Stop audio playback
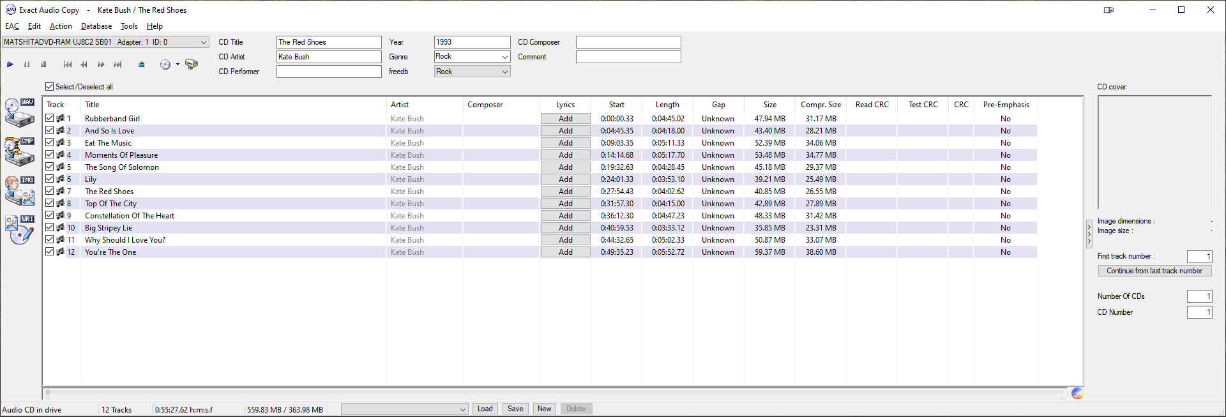1226x417 pixels. click(43, 64)
